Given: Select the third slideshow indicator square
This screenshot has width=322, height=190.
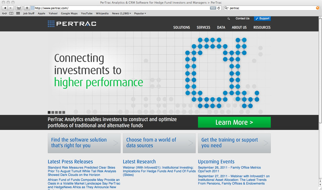Looking at the screenshot, I should [56, 112].
